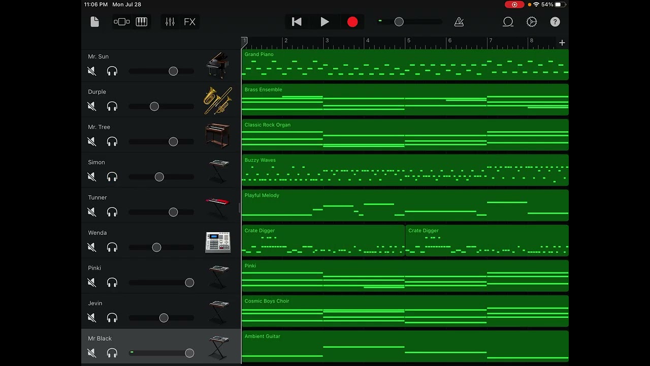Solo the Wenda track
The width and height of the screenshot is (650, 366).
pos(112,247)
